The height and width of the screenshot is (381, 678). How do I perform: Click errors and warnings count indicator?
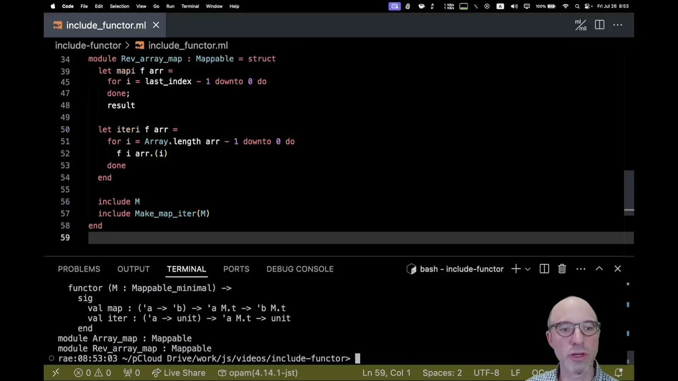(92, 373)
